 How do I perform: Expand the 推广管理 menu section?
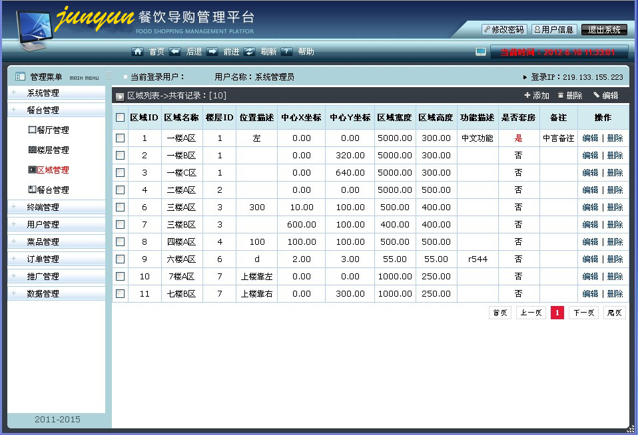[56, 276]
